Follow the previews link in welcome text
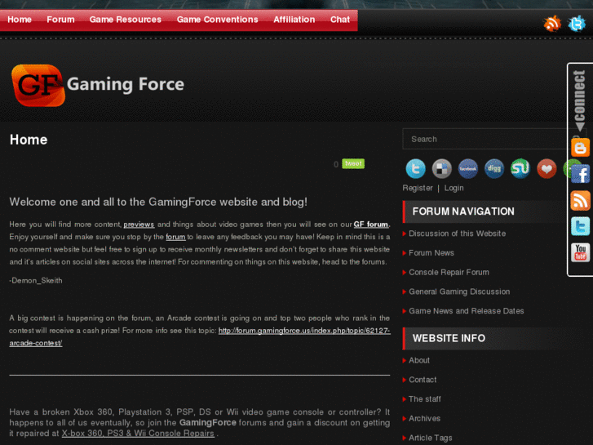This screenshot has width=593, height=445. pyautogui.click(x=139, y=225)
